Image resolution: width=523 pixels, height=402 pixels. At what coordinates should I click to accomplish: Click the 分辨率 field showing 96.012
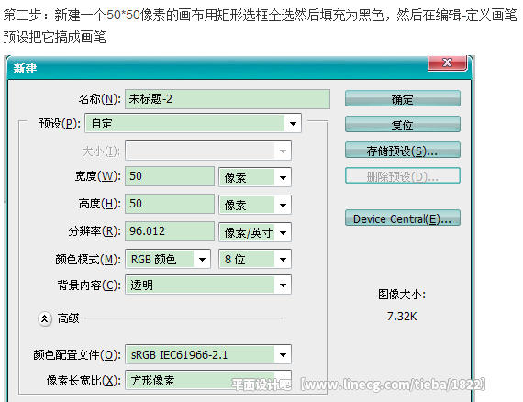(170, 231)
